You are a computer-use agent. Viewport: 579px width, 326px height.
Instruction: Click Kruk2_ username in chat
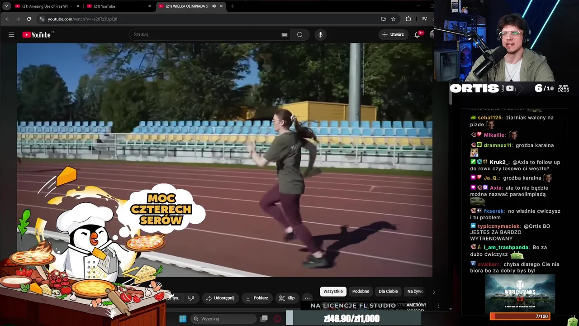pos(499,162)
